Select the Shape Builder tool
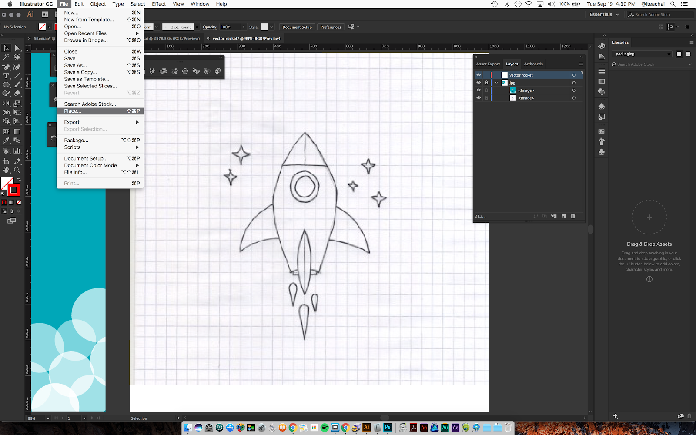The image size is (696, 435). (x=6, y=121)
